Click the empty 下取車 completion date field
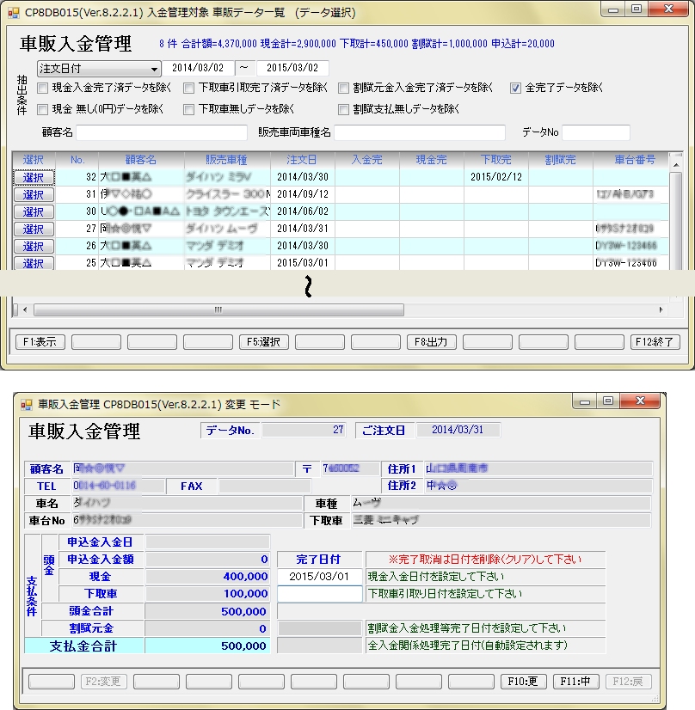This screenshot has height=710, width=695. (x=319, y=594)
